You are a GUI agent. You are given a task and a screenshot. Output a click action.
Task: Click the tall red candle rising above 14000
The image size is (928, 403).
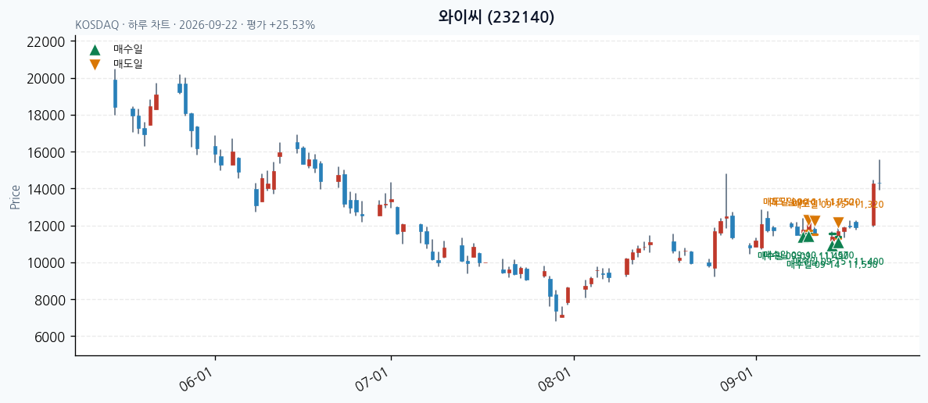[873, 205]
